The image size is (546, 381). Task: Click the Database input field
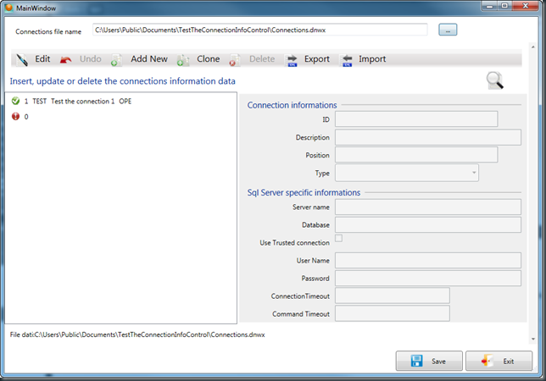[427, 224]
